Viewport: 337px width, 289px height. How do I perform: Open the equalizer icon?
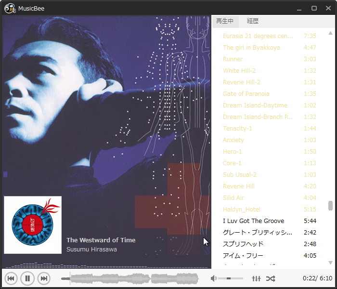(x=256, y=278)
